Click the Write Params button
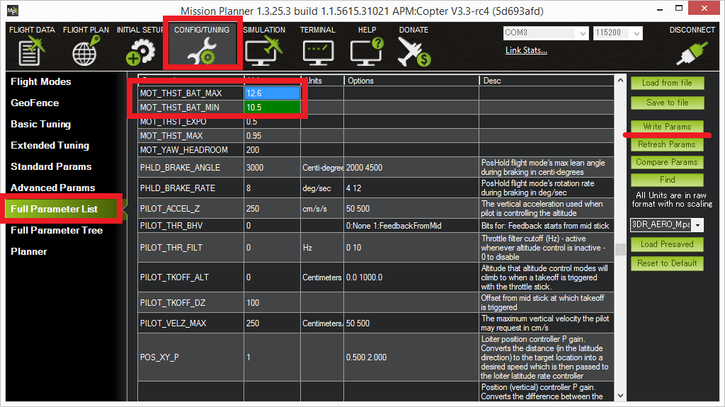 [667, 127]
